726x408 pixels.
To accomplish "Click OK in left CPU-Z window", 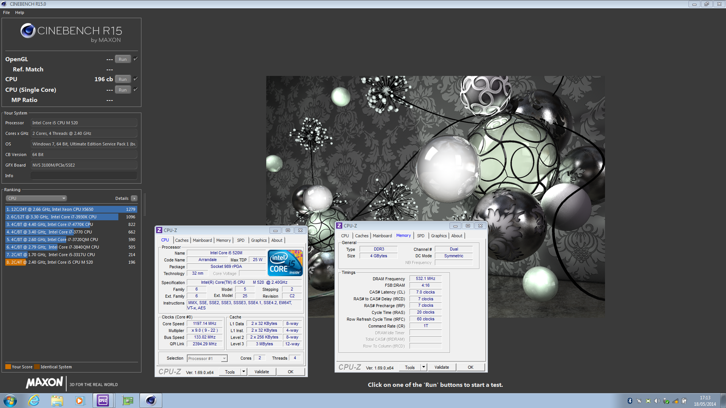I will click(x=290, y=372).
